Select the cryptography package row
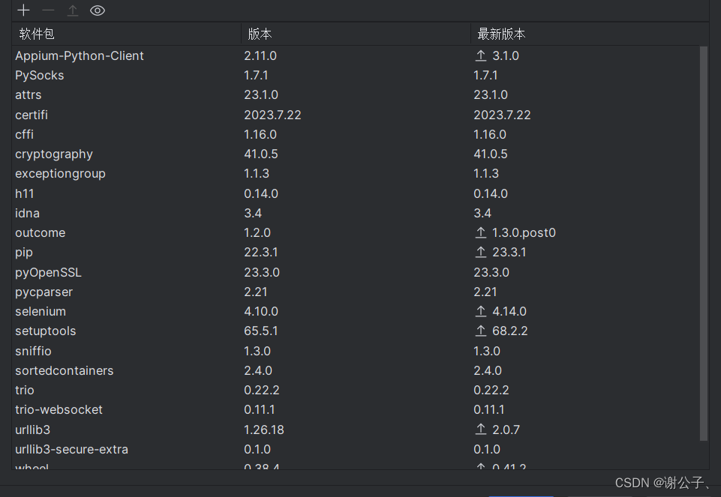The image size is (721, 497). (54, 154)
